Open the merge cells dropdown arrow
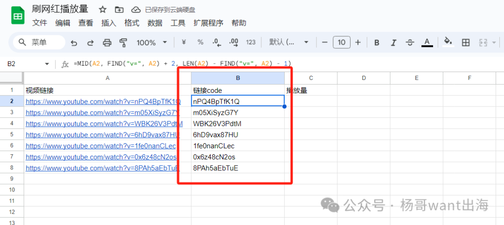 point(494,43)
